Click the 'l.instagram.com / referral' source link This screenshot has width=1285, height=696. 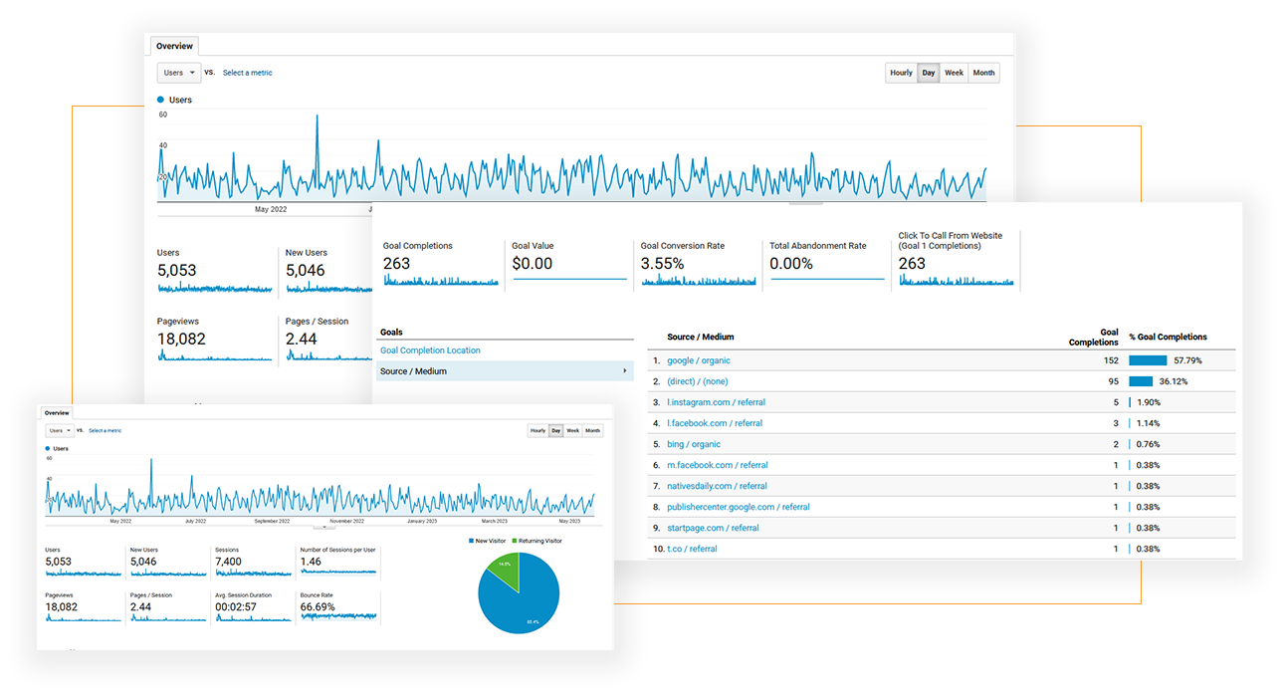(716, 402)
